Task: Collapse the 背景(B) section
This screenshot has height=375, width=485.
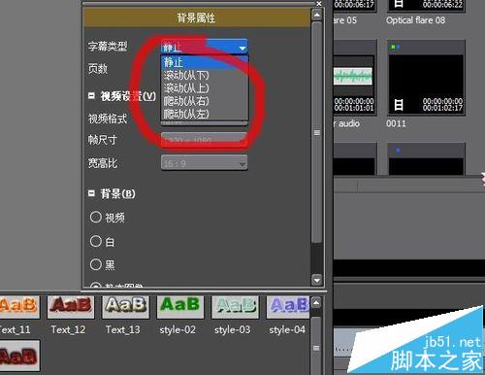Action: [91, 193]
